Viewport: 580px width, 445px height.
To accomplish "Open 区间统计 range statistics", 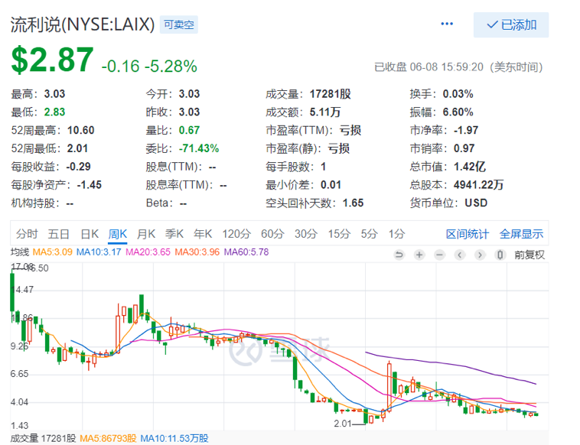I will point(468,234).
